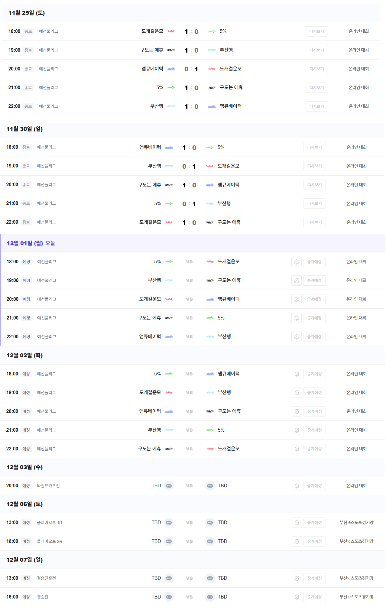Click 다시보기 for Nov 29 18:00 match
Screen dimensions: 386x610
(x=316, y=31)
